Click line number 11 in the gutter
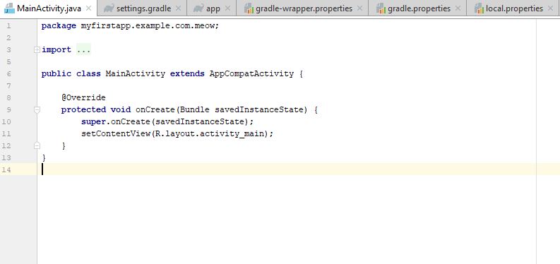560x264 pixels. click(6, 134)
